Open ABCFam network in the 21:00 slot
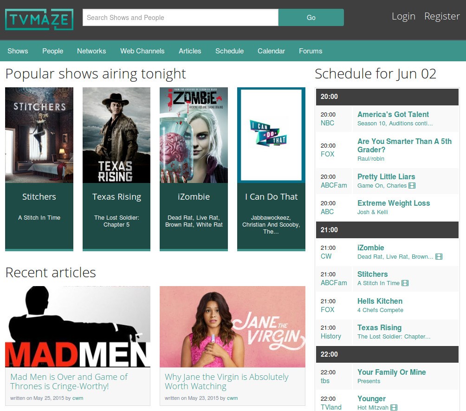466x411 pixels. (x=334, y=283)
